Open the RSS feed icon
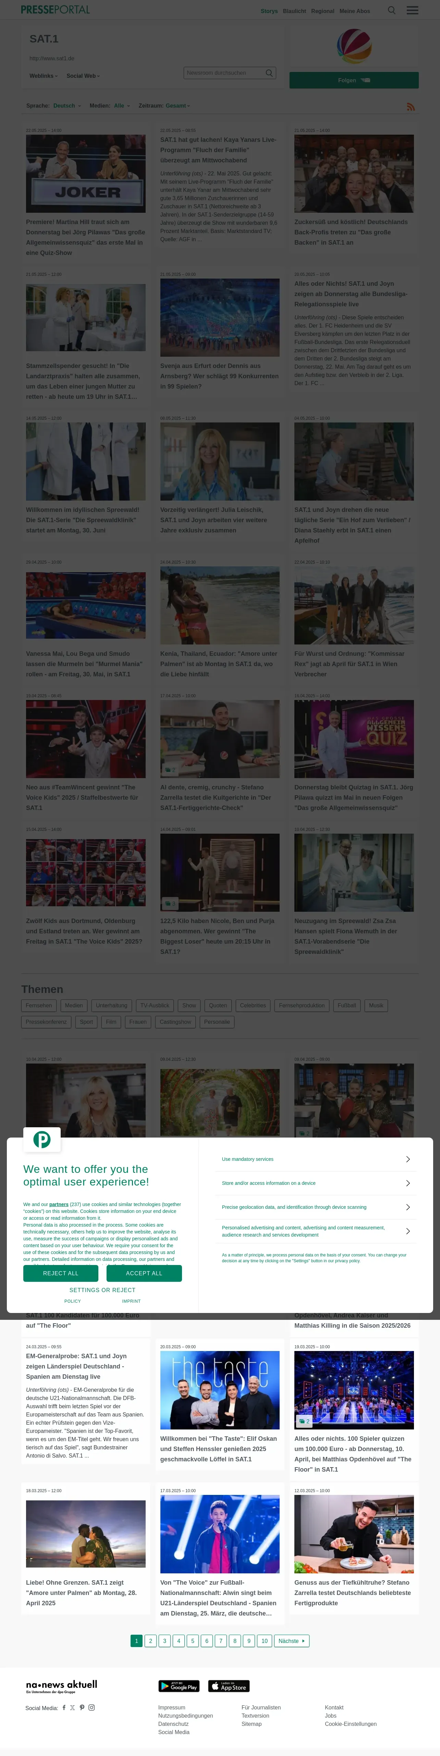The width and height of the screenshot is (440, 1756). point(411,107)
